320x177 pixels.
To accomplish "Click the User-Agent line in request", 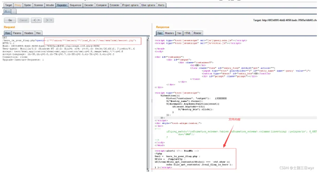I will pos(68,49).
